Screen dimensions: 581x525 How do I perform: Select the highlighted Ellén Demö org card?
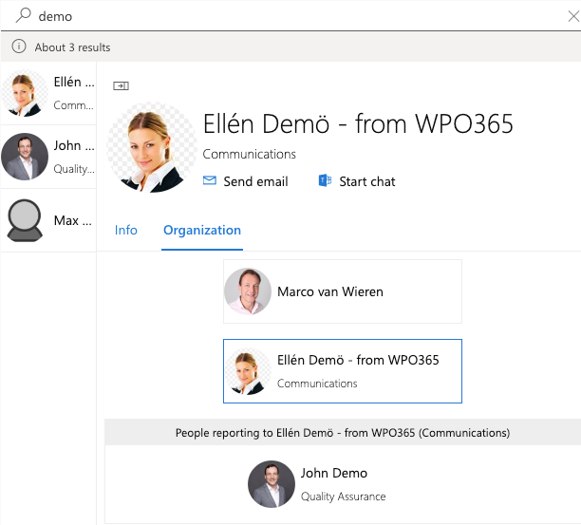[x=343, y=371]
